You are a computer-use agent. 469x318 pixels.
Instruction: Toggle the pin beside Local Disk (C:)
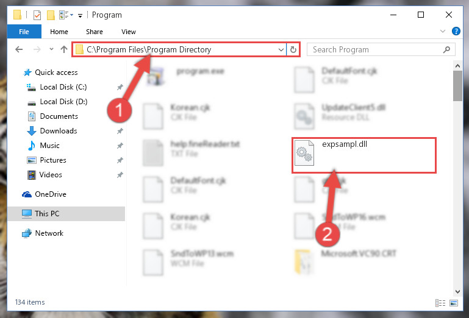[120, 87]
